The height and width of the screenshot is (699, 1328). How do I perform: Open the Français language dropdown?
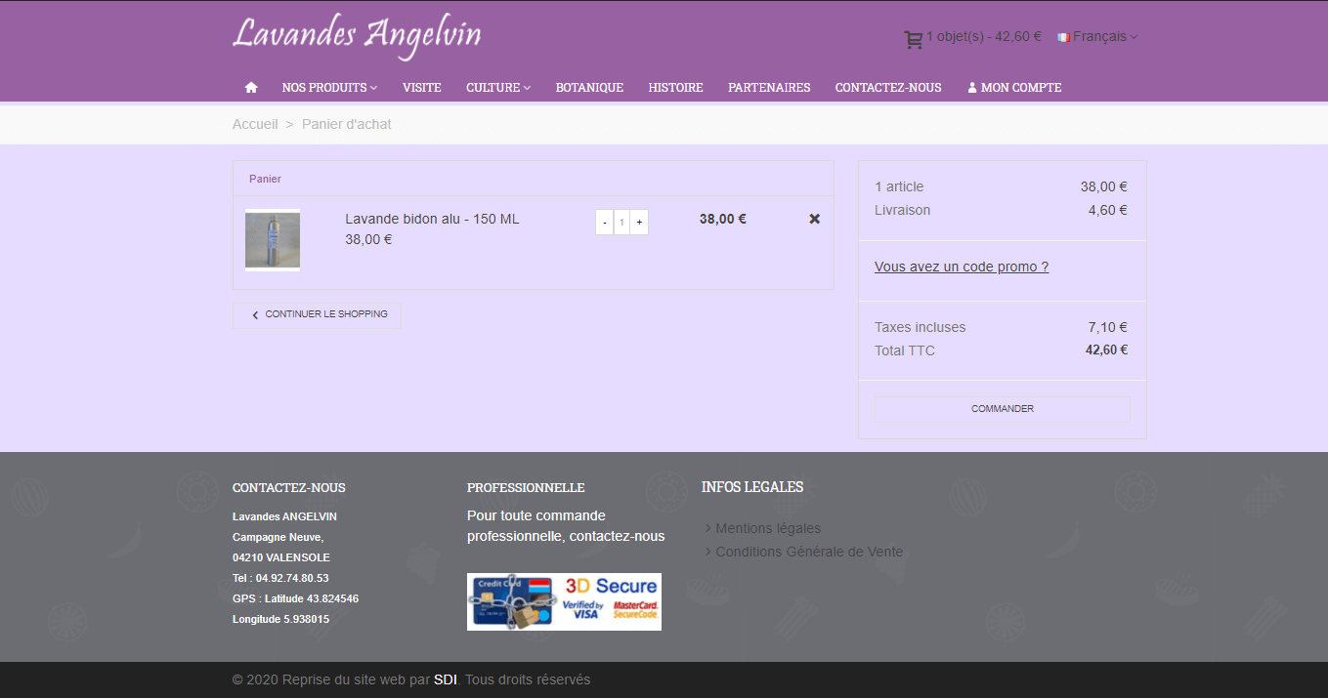[1105, 36]
